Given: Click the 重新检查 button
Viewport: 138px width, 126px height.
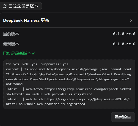Looking at the screenshot, I should [123, 117].
